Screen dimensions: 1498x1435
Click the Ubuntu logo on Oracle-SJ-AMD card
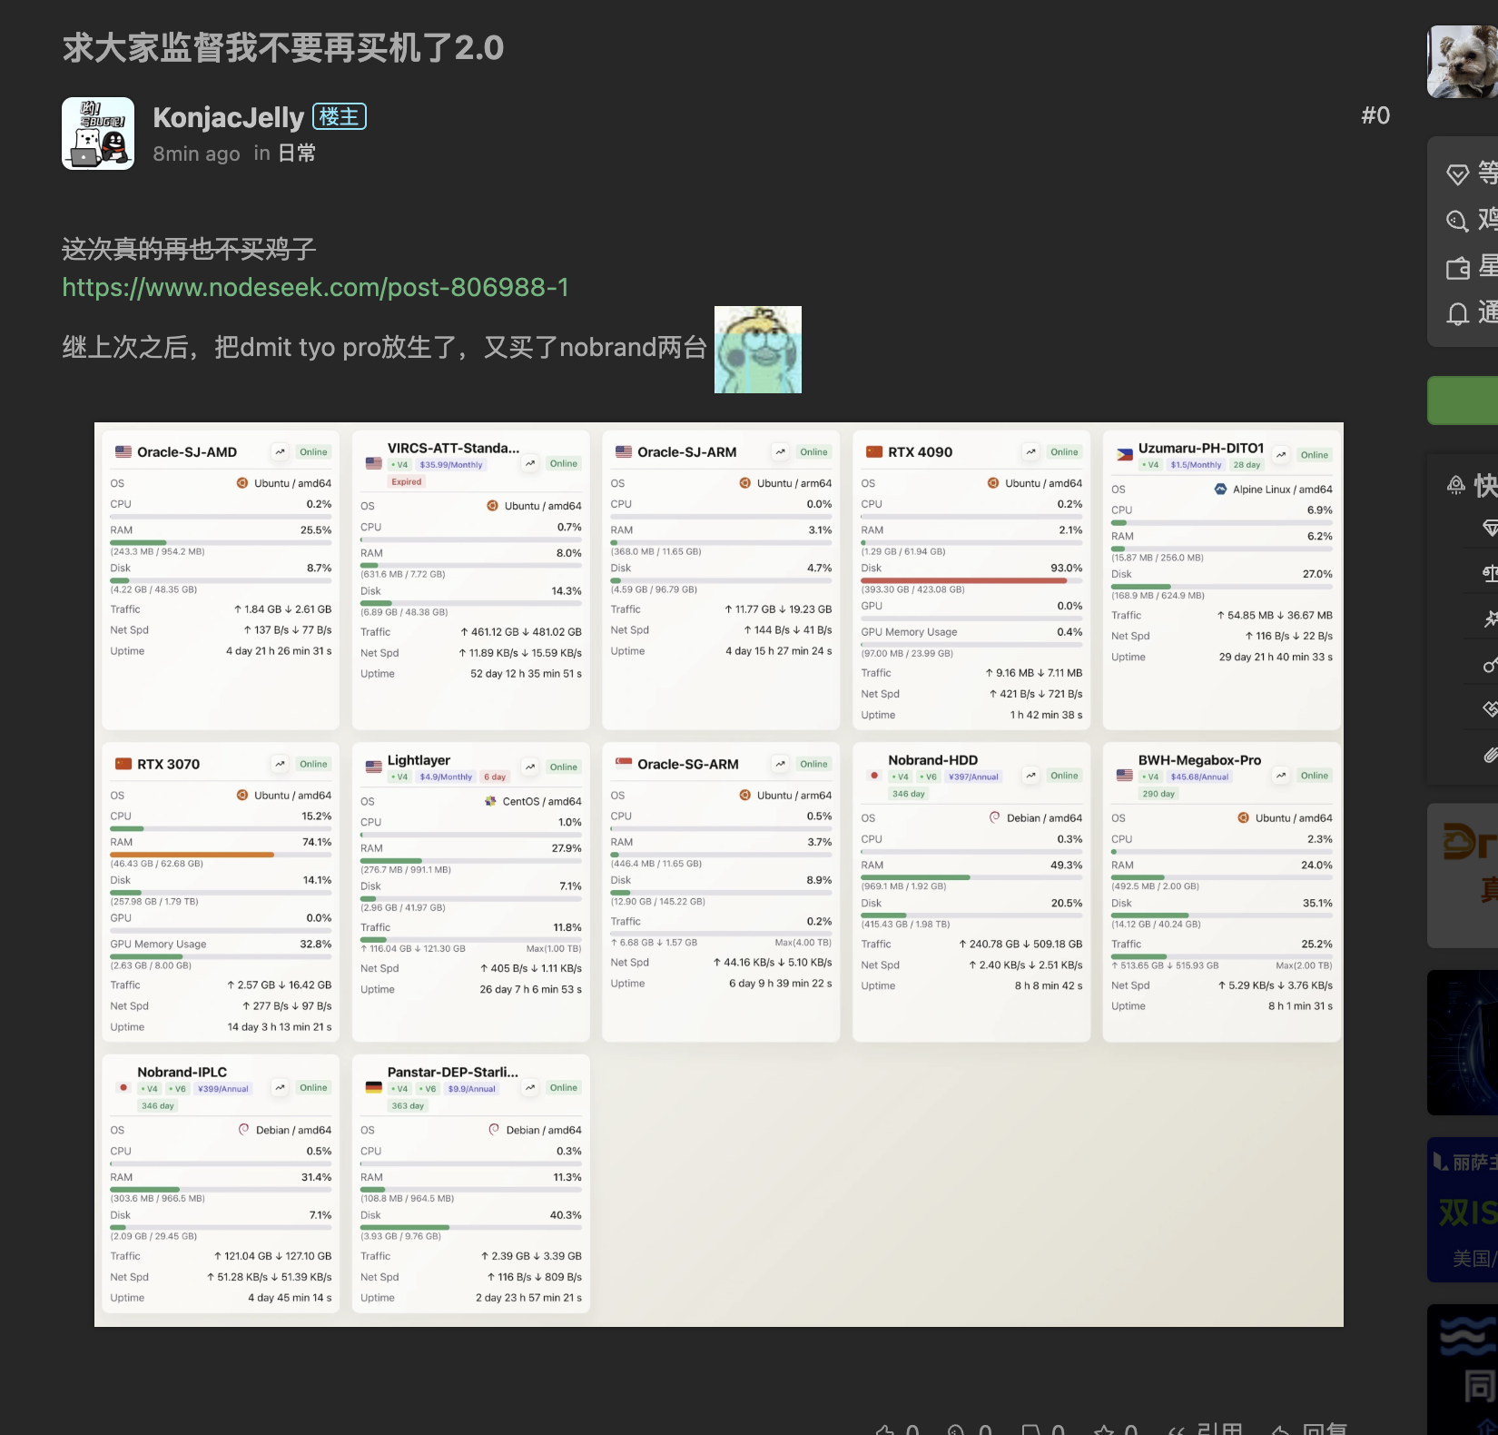click(x=242, y=483)
